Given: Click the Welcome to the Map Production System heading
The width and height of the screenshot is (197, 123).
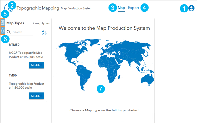Looking at the screenshot, I should click(104, 28).
